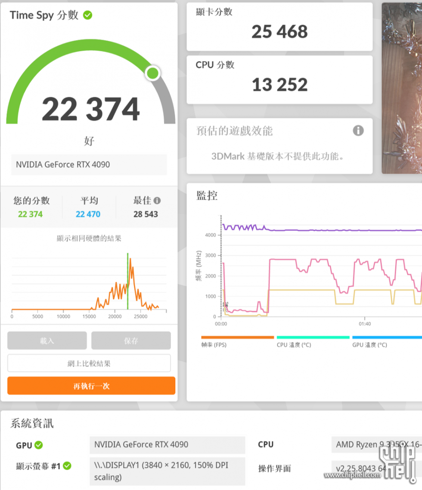The image size is (422, 490).
Task: Click the 操作界面 label
Action: click(275, 468)
